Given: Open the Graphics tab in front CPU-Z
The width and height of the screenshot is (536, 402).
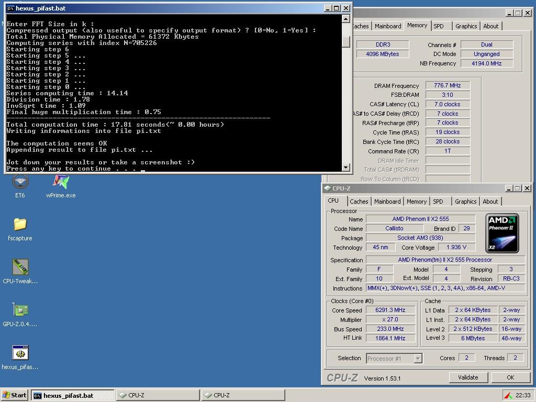Looking at the screenshot, I should [465, 202].
